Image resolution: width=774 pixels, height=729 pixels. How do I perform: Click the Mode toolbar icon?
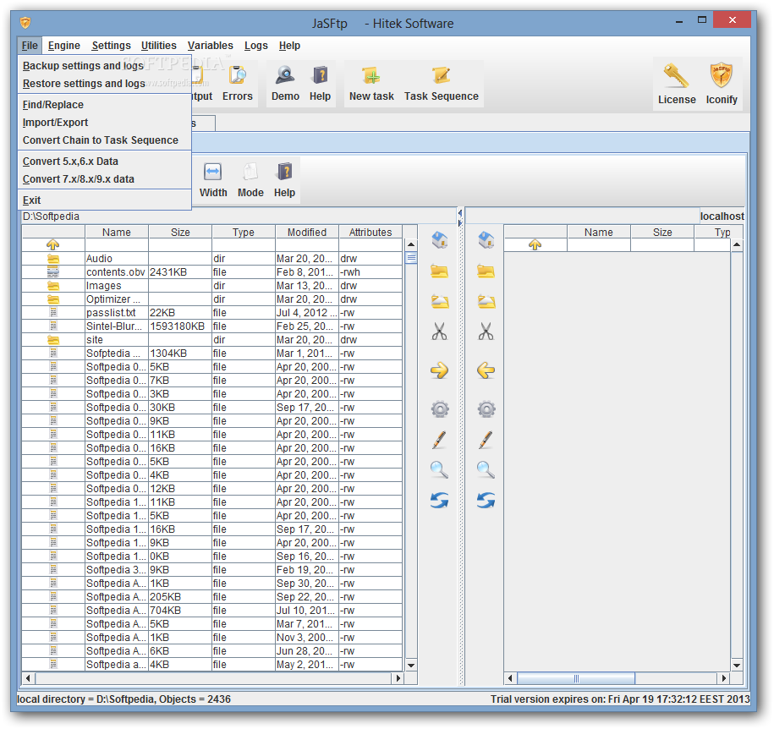click(x=250, y=181)
